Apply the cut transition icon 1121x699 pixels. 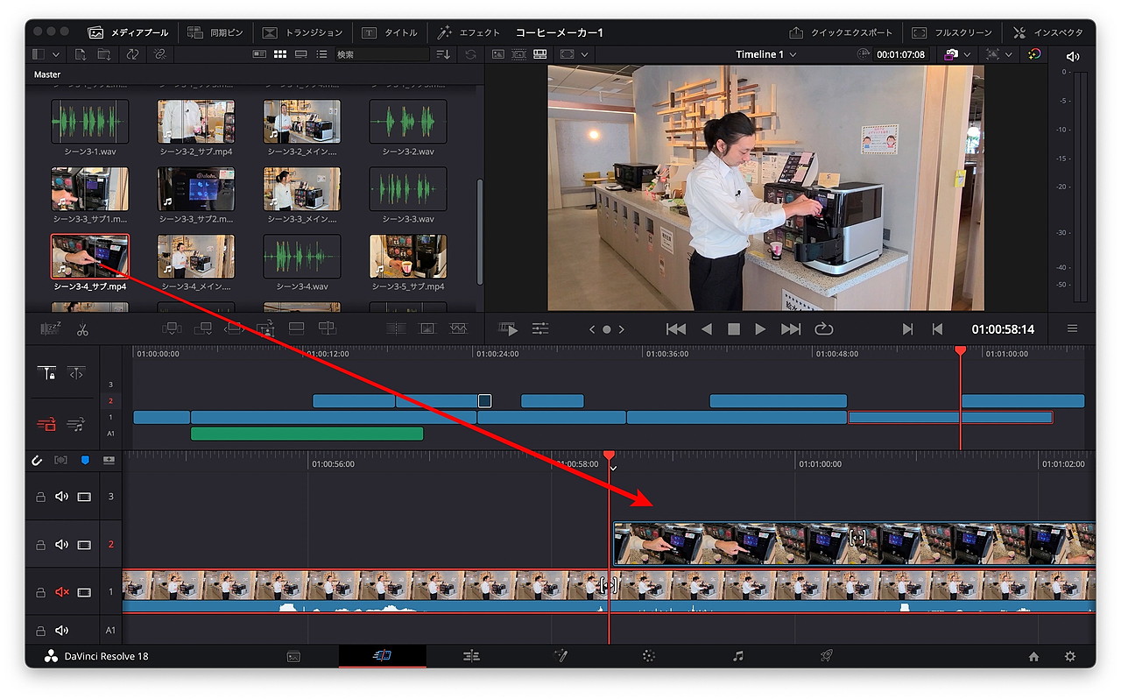(x=396, y=328)
